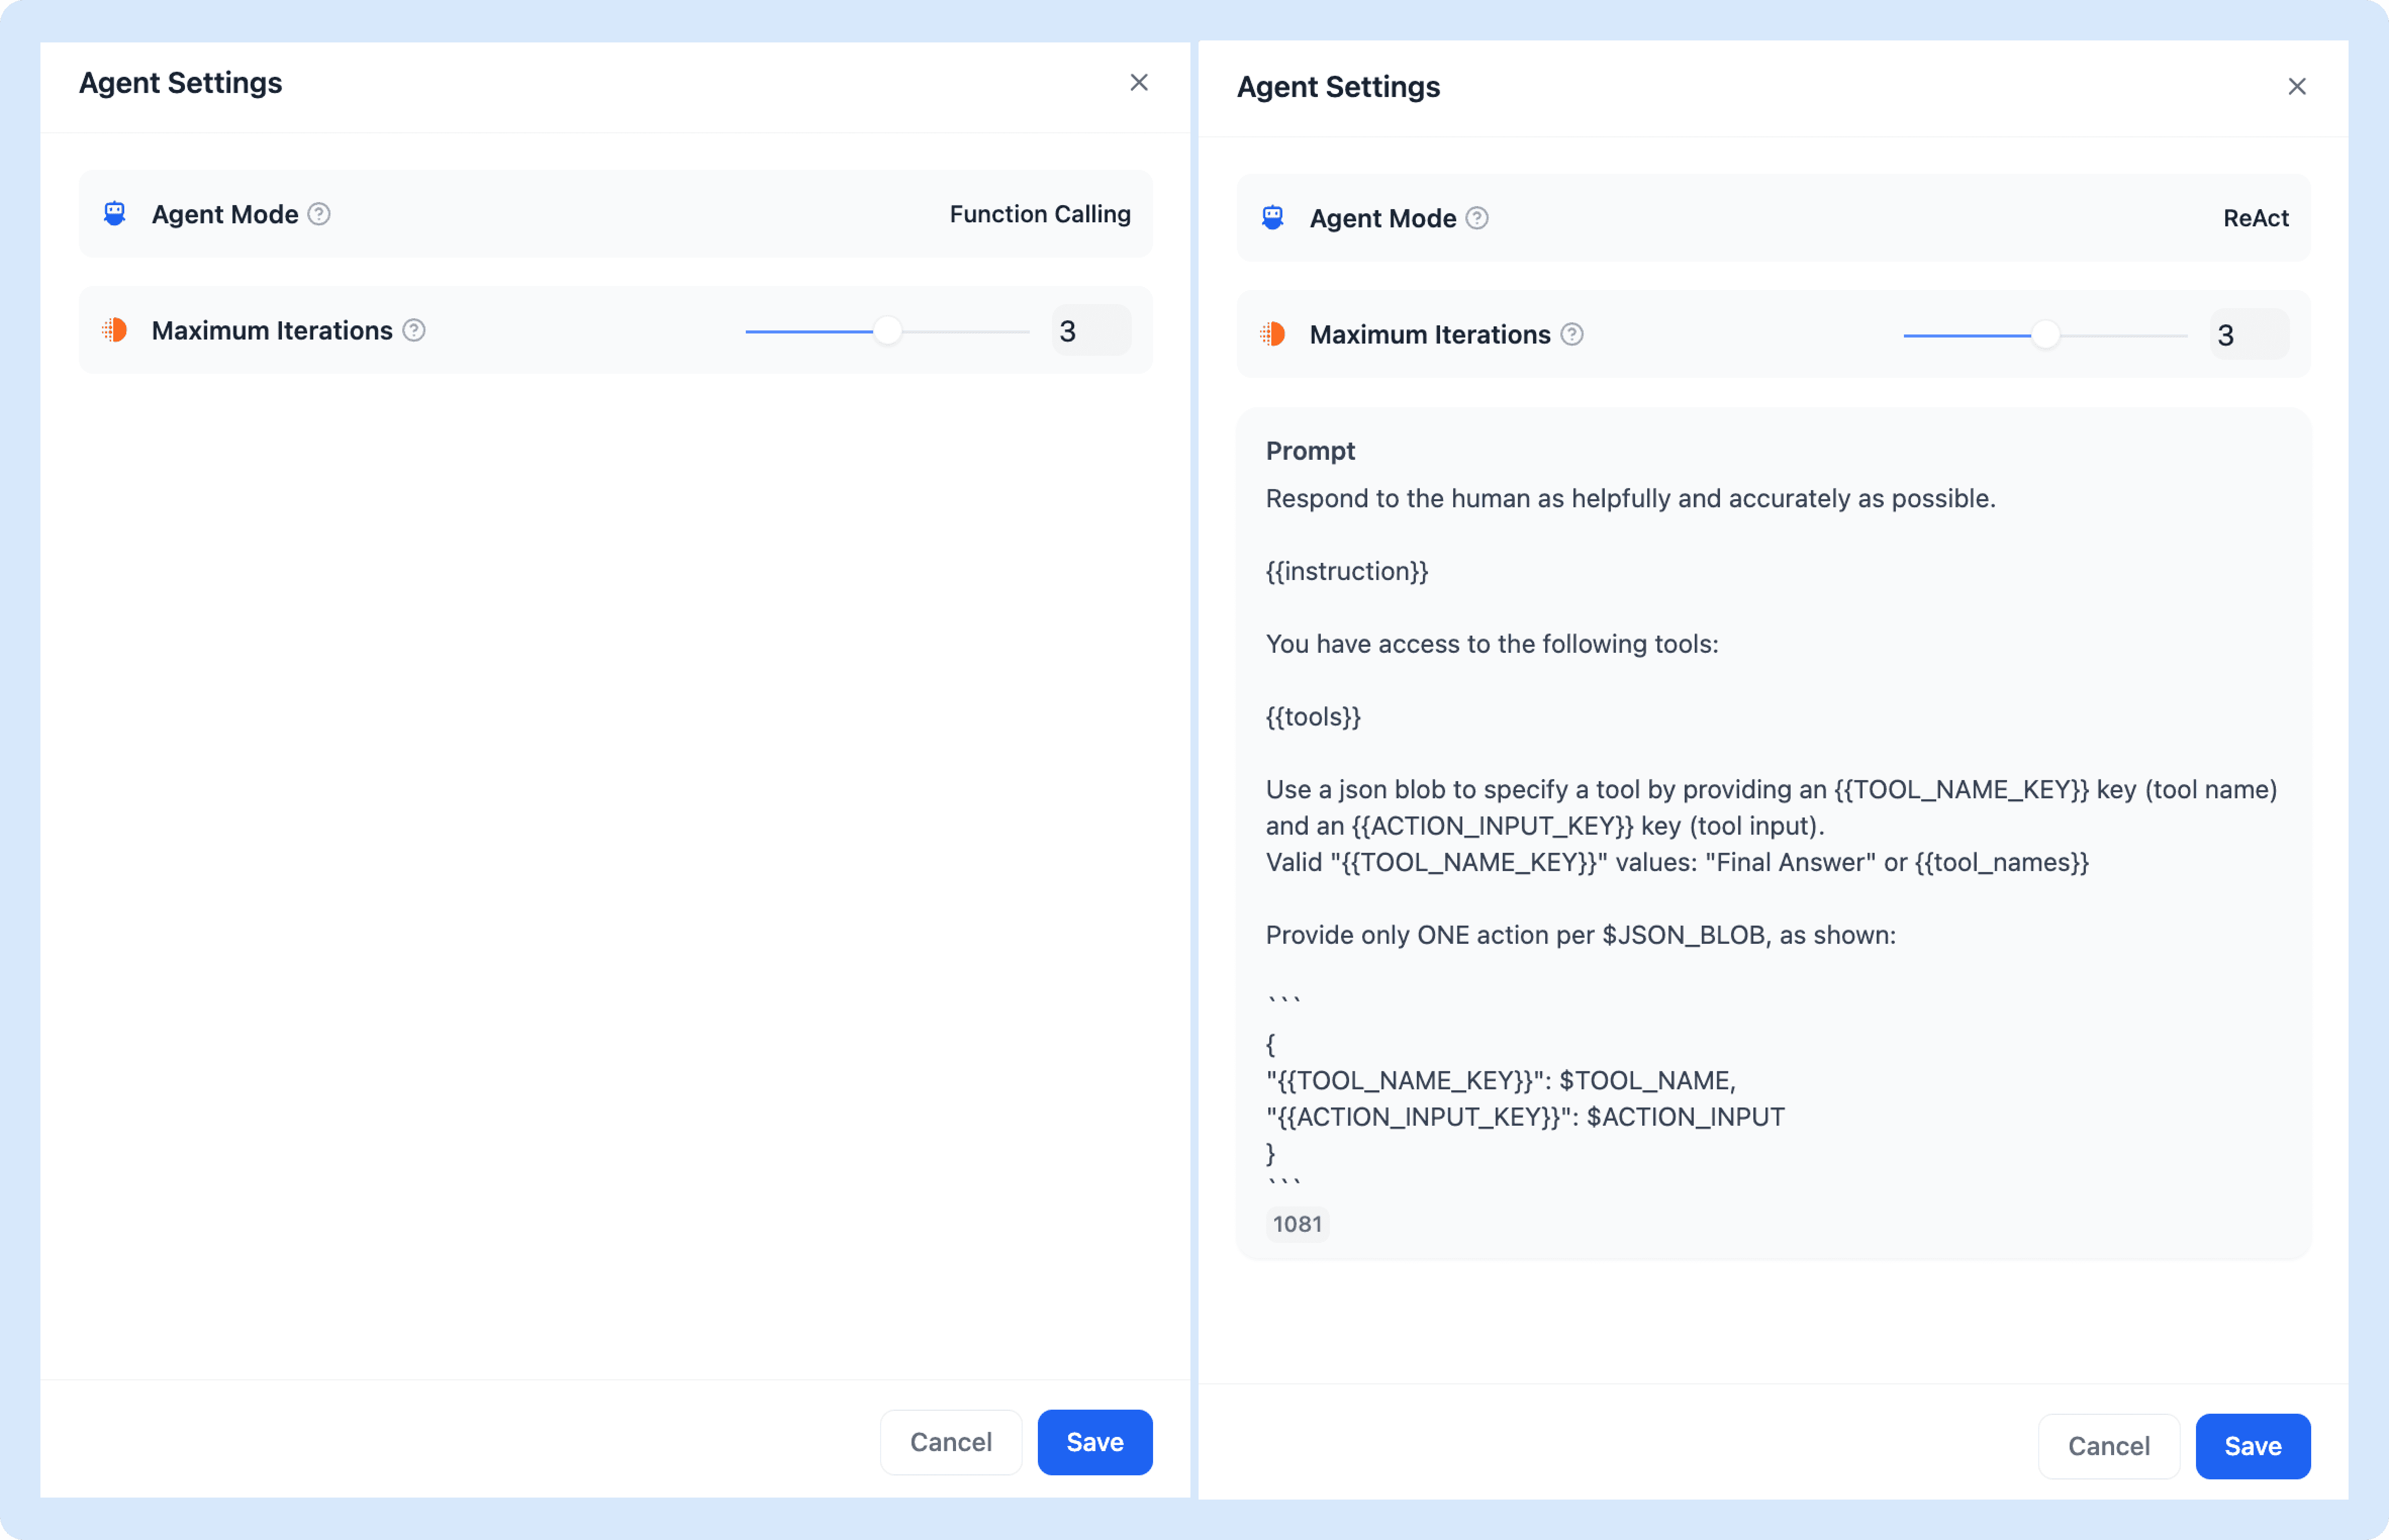Click Agent Mode robot icon in right dialog
The height and width of the screenshot is (1540, 2389).
tap(1273, 218)
